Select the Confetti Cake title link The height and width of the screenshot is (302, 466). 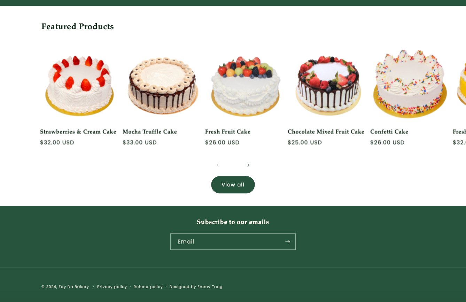tap(389, 132)
